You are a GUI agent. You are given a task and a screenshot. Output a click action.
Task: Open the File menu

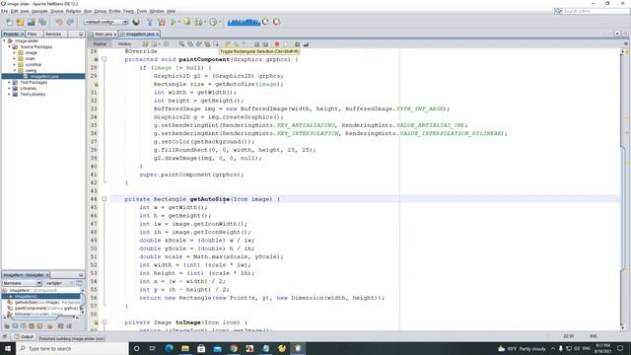click(x=4, y=11)
